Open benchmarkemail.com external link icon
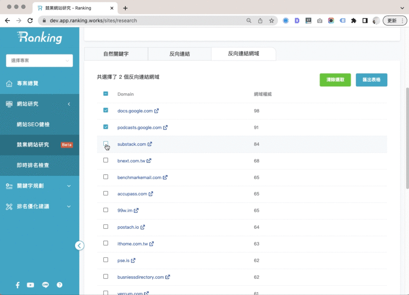 tap(165, 177)
